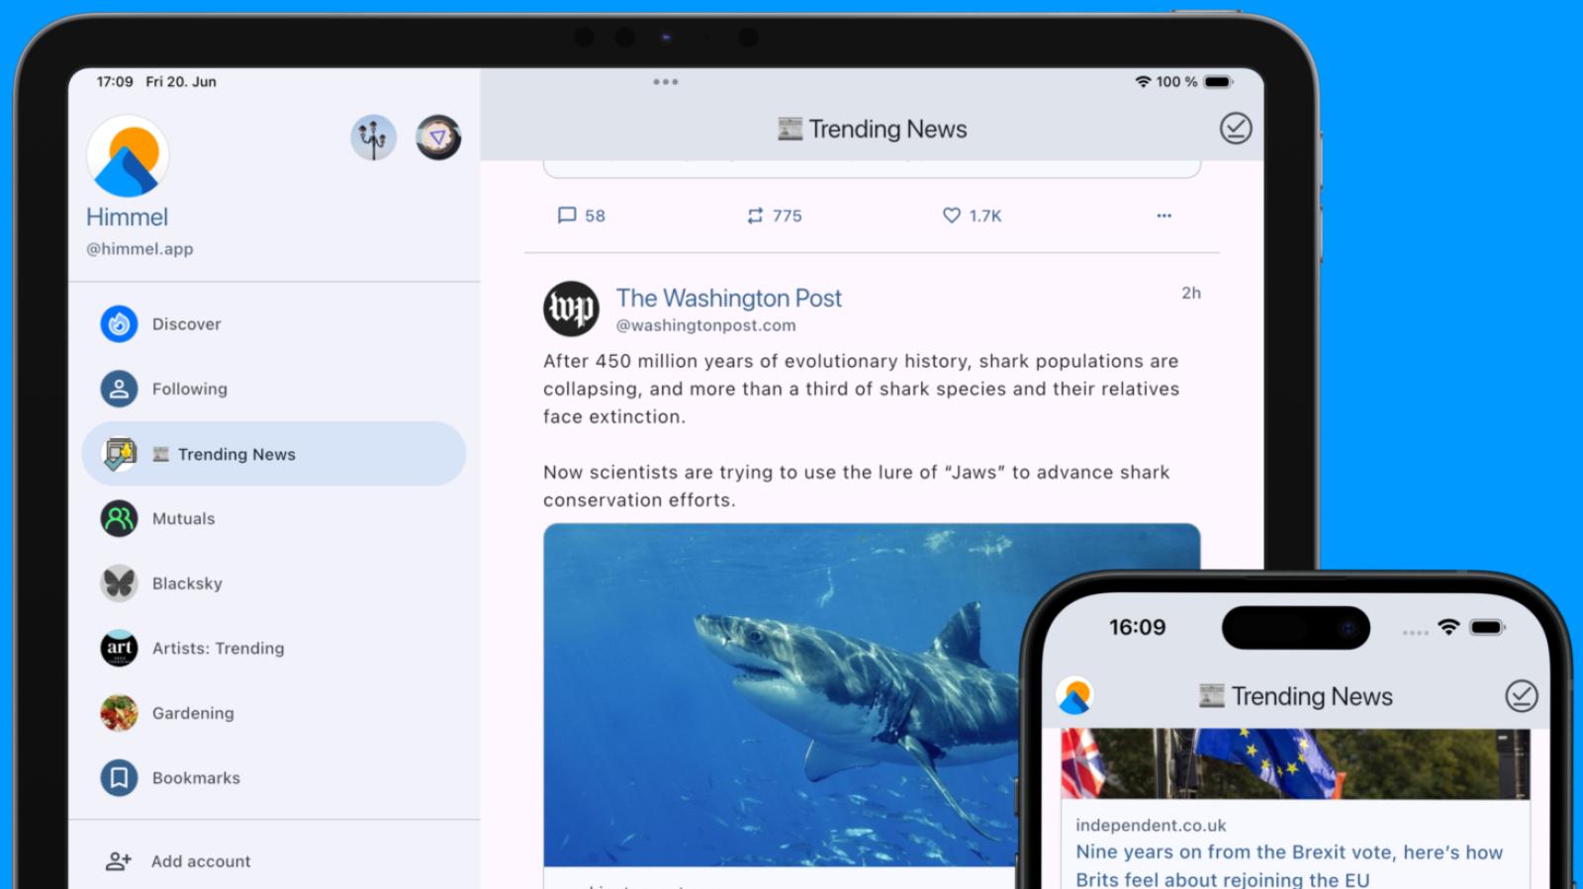This screenshot has width=1583, height=889.
Task: Click the Add account button
Action: click(x=274, y=861)
